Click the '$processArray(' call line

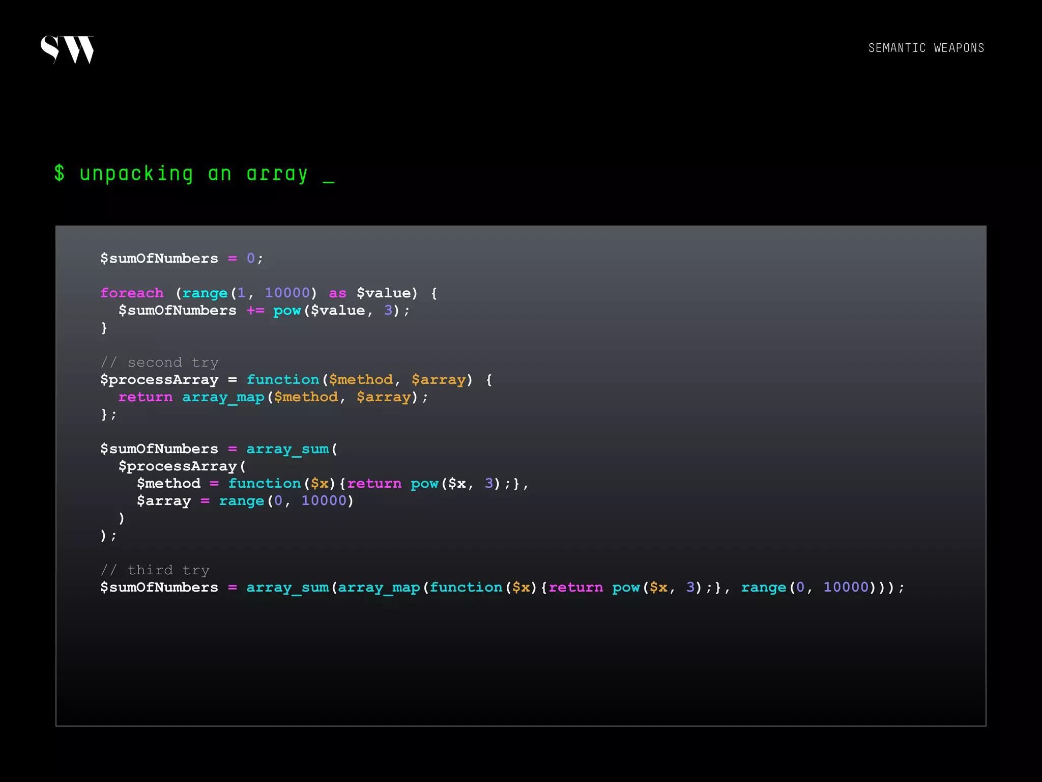click(182, 466)
